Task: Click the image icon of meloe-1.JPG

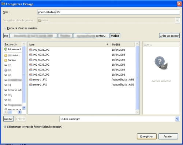Action: [30, 80]
